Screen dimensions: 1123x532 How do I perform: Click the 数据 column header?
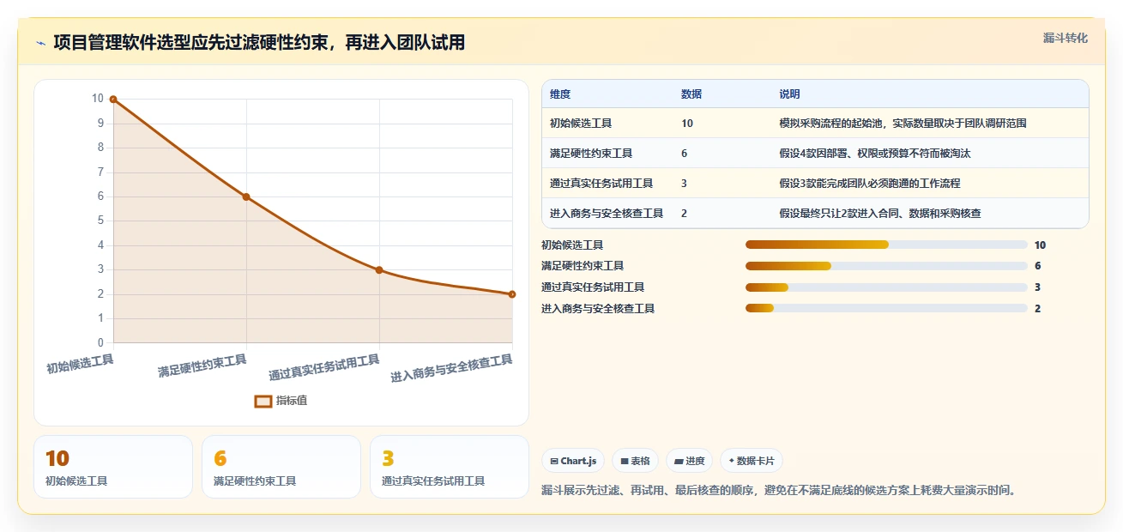click(x=691, y=94)
